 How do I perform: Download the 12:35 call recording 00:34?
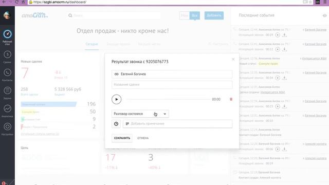[284, 78]
